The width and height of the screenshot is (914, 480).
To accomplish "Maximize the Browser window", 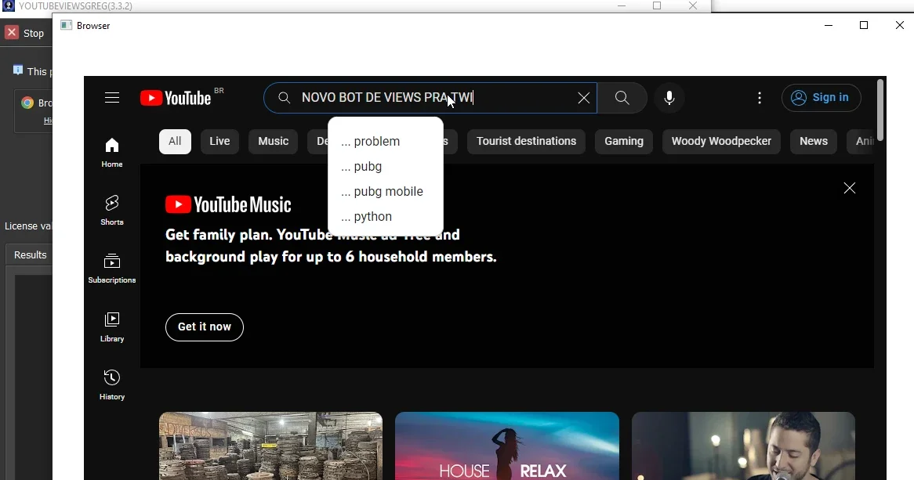I will 864,25.
